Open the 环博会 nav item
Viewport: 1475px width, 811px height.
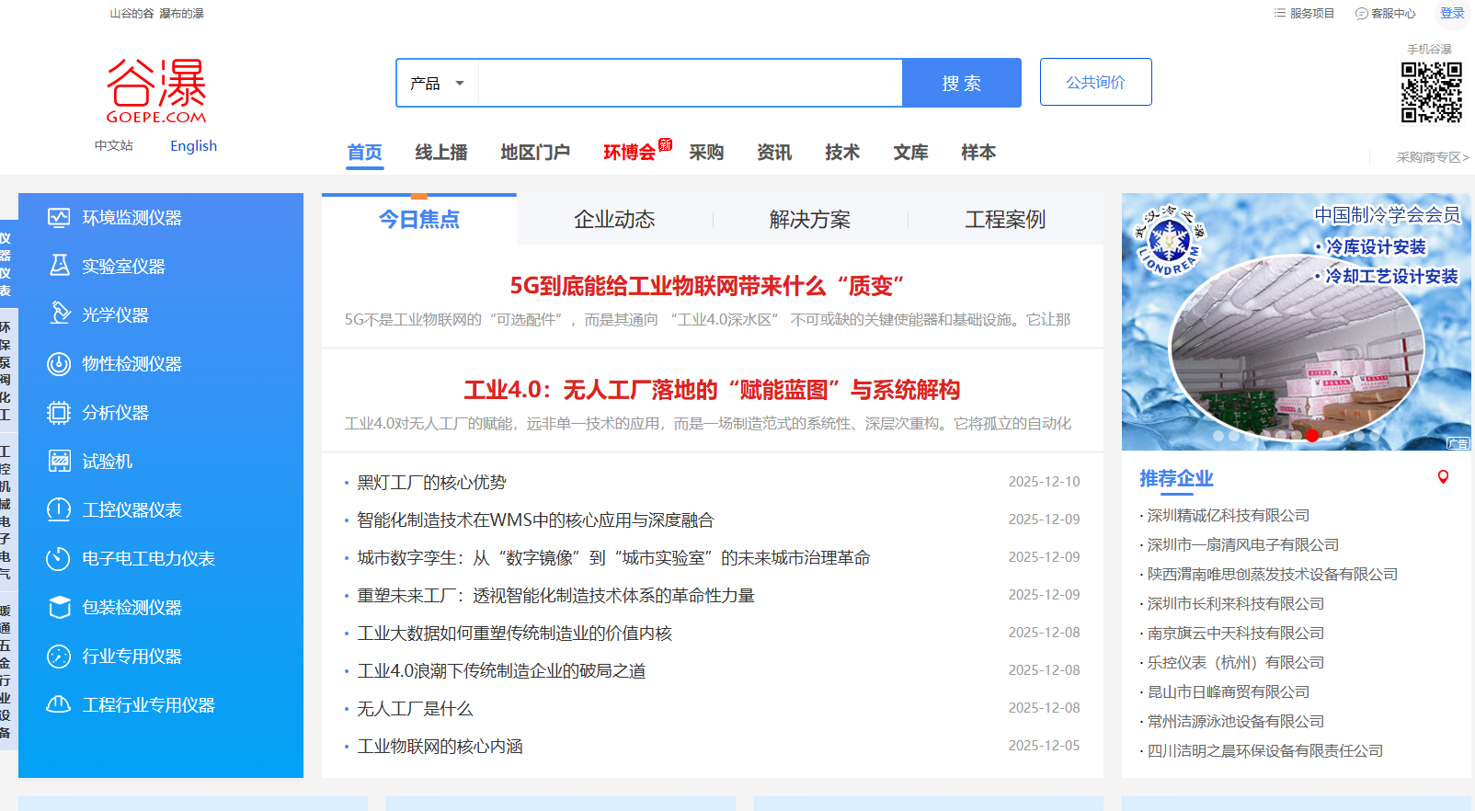pos(630,153)
